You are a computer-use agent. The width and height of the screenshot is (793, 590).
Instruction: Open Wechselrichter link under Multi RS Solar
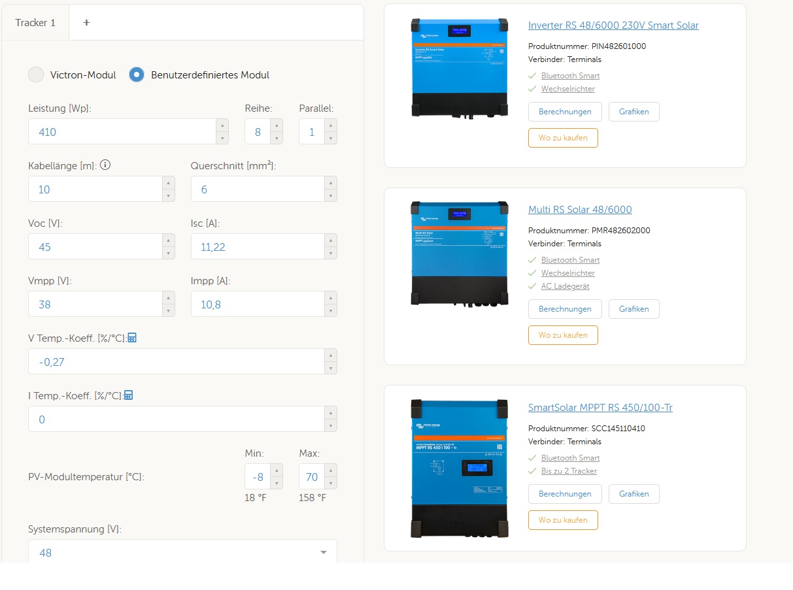tap(568, 273)
